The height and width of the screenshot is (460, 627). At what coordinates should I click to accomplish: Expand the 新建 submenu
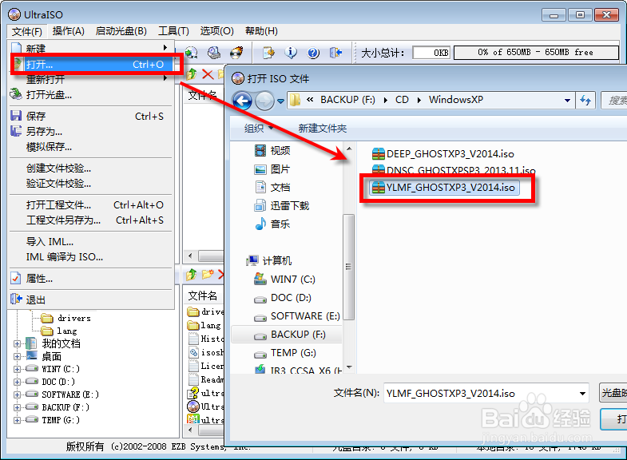[x=91, y=49]
